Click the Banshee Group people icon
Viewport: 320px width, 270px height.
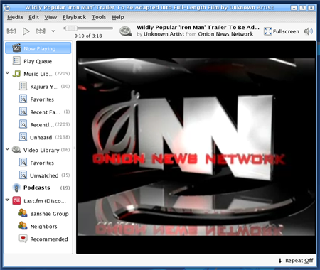pyautogui.click(x=23, y=213)
